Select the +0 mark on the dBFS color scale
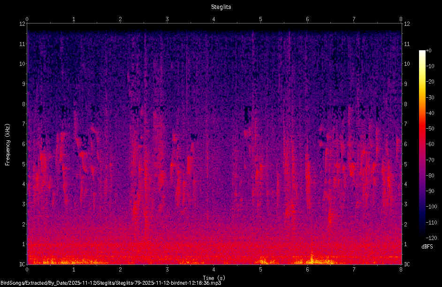Image resolution: width=442 pixels, height=287 pixels. click(428, 51)
